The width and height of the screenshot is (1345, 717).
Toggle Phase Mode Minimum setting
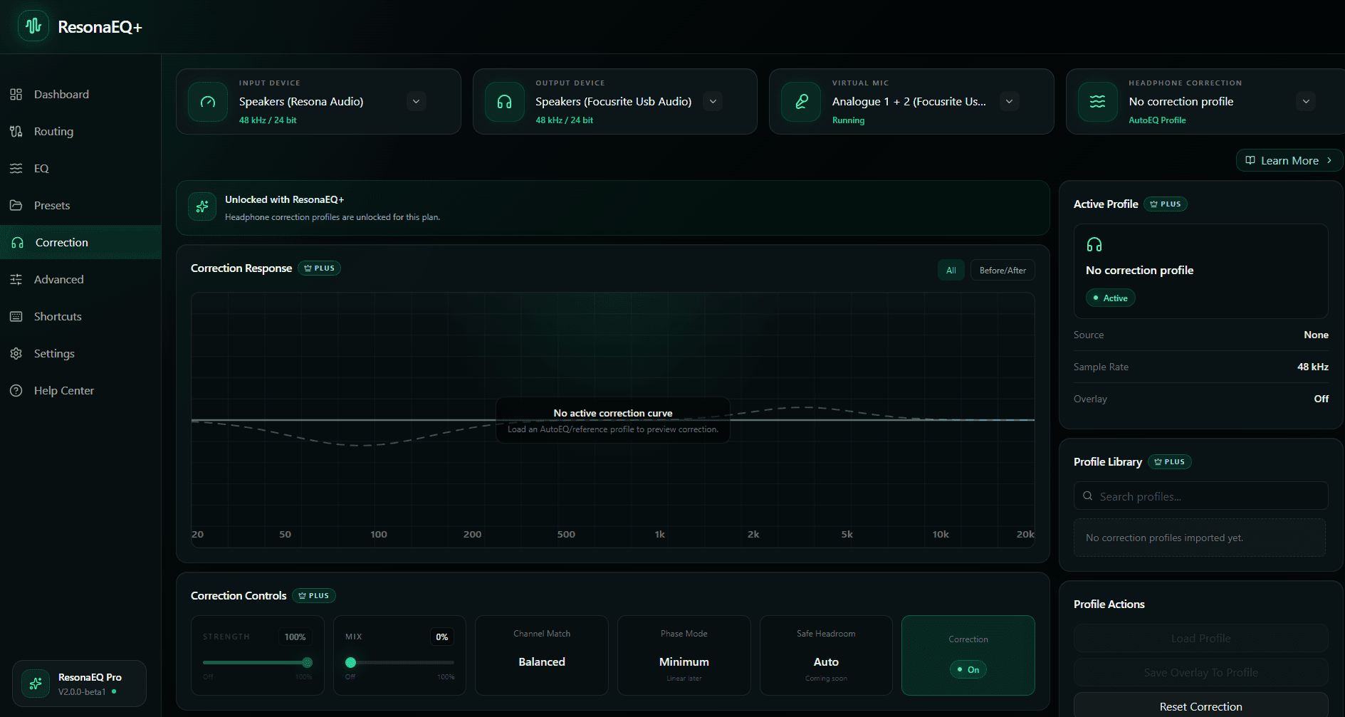click(x=684, y=655)
